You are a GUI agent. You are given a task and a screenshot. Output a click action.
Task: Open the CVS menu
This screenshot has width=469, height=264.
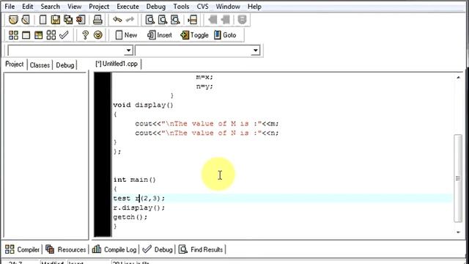202,7
